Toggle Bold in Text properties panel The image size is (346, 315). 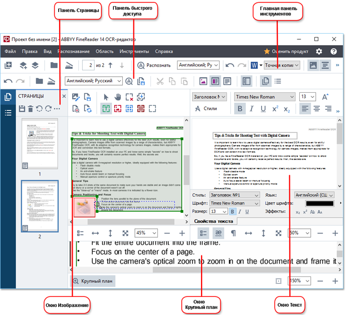coord(232,212)
